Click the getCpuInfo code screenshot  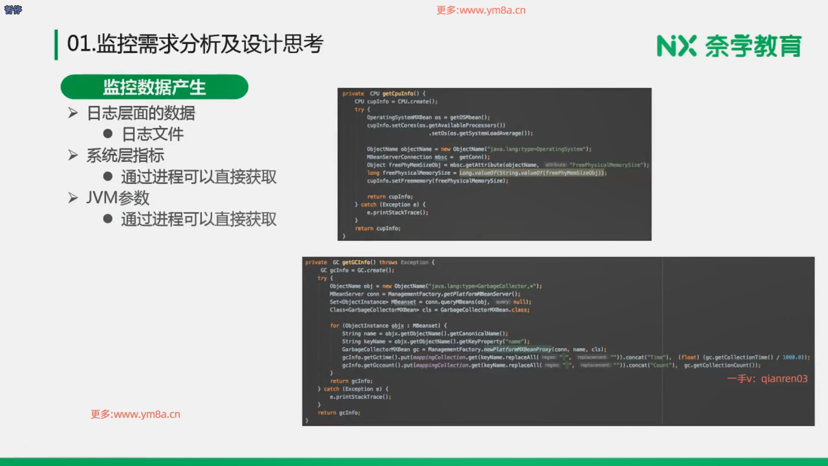click(x=494, y=164)
